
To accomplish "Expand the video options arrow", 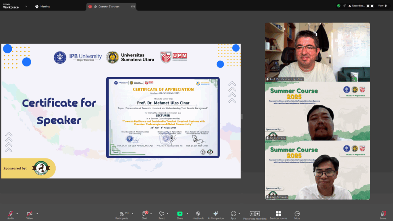I will [x=37, y=213].
